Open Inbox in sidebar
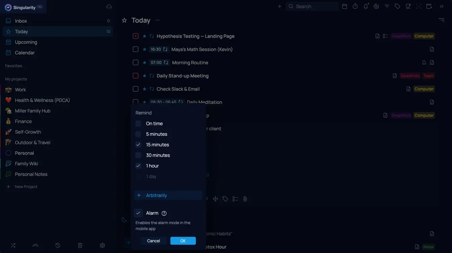452x253 pixels. click(x=58, y=21)
